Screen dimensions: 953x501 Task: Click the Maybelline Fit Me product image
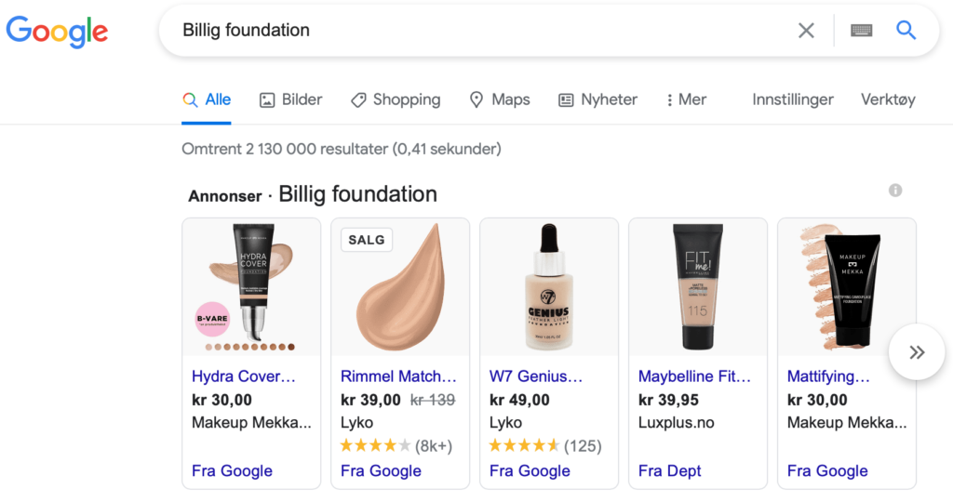click(698, 287)
